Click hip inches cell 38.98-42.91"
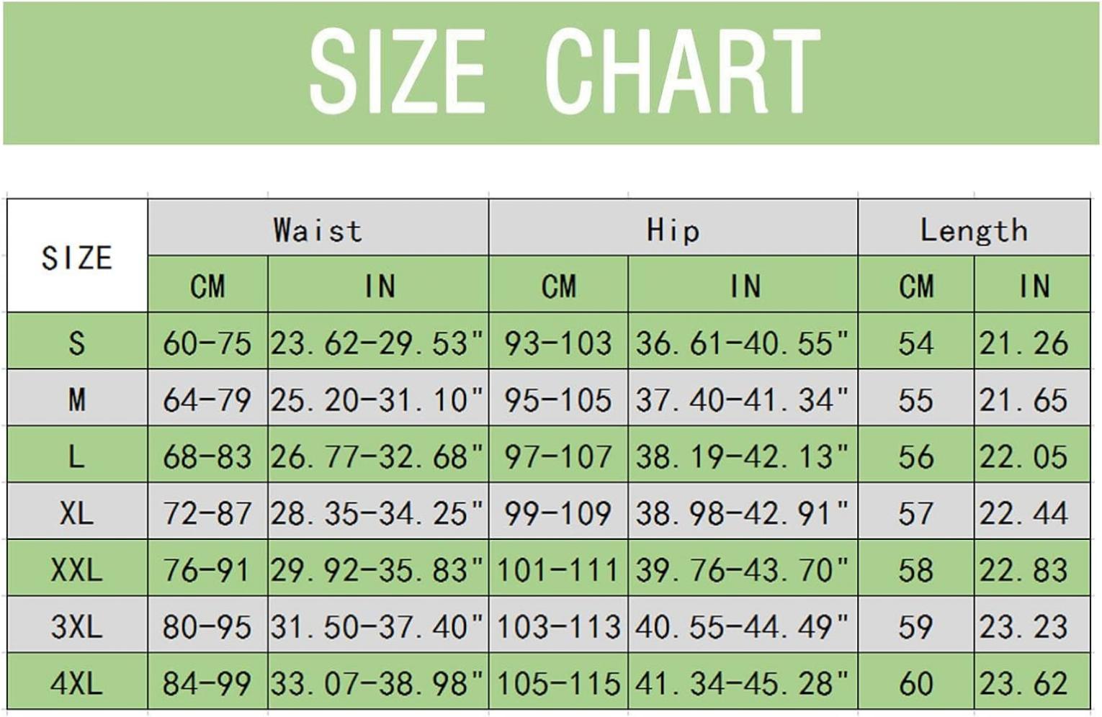The height and width of the screenshot is (717, 1102). (743, 511)
